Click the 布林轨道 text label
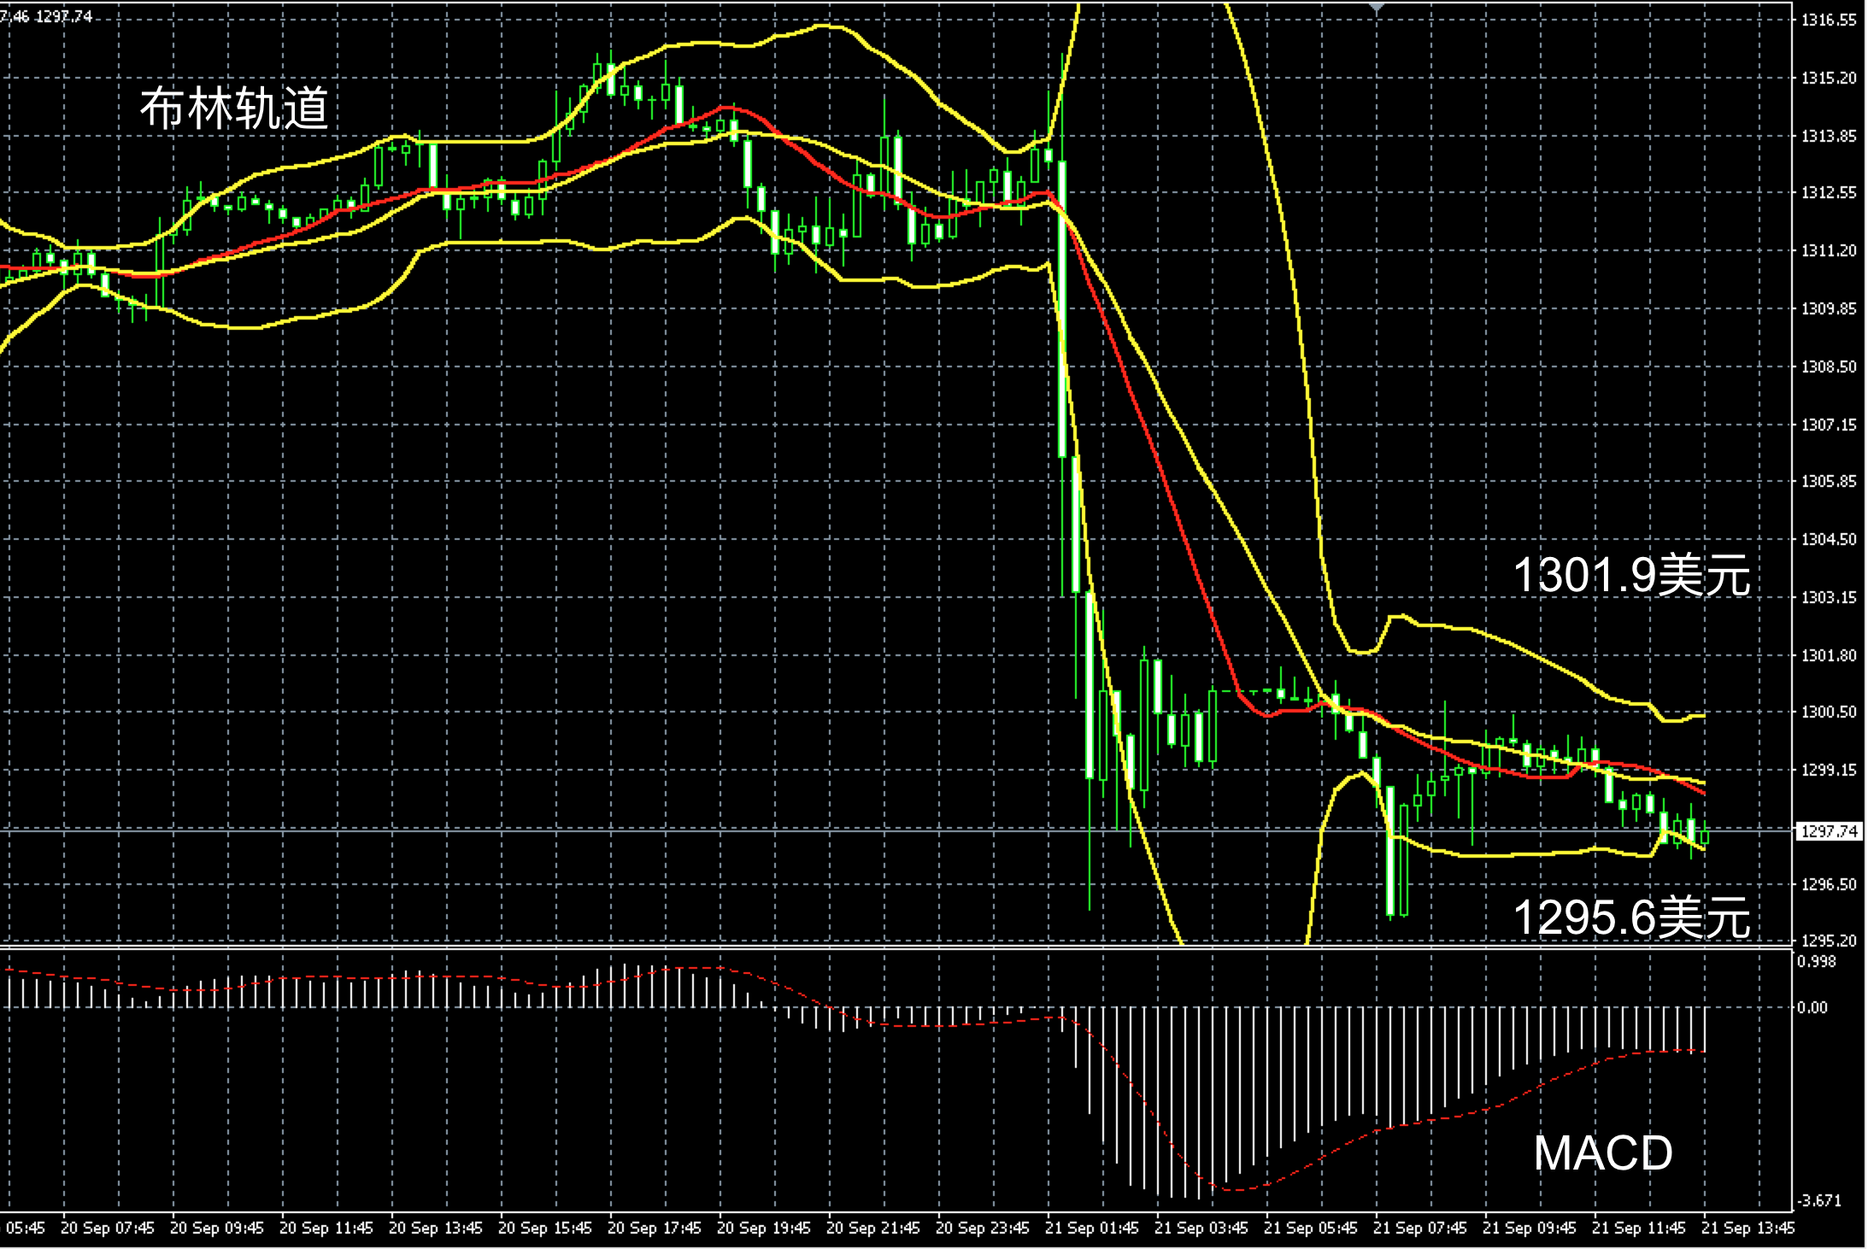The height and width of the screenshot is (1249, 1868). click(234, 109)
